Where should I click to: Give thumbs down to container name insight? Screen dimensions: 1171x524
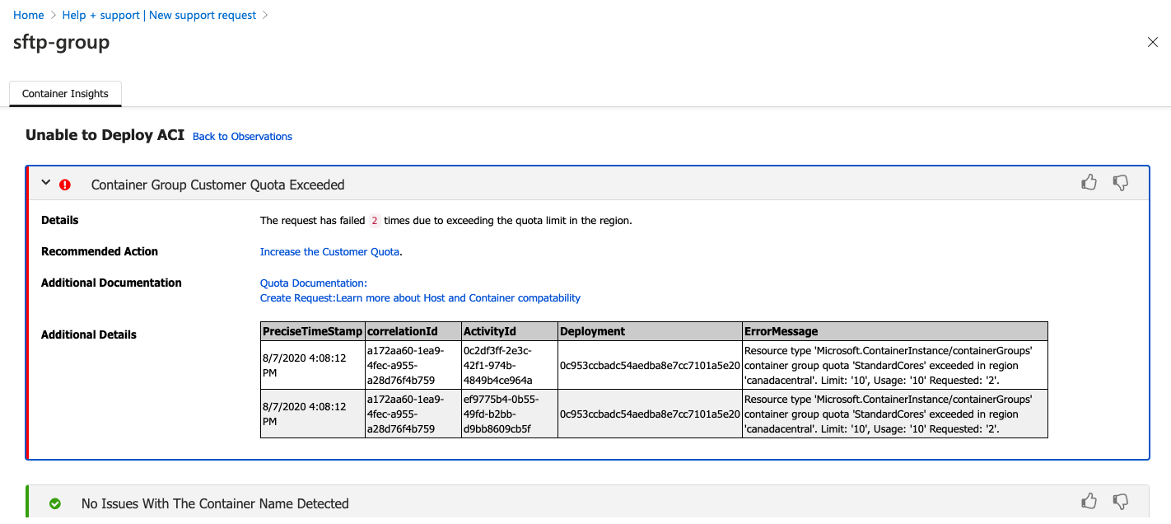tap(1121, 502)
